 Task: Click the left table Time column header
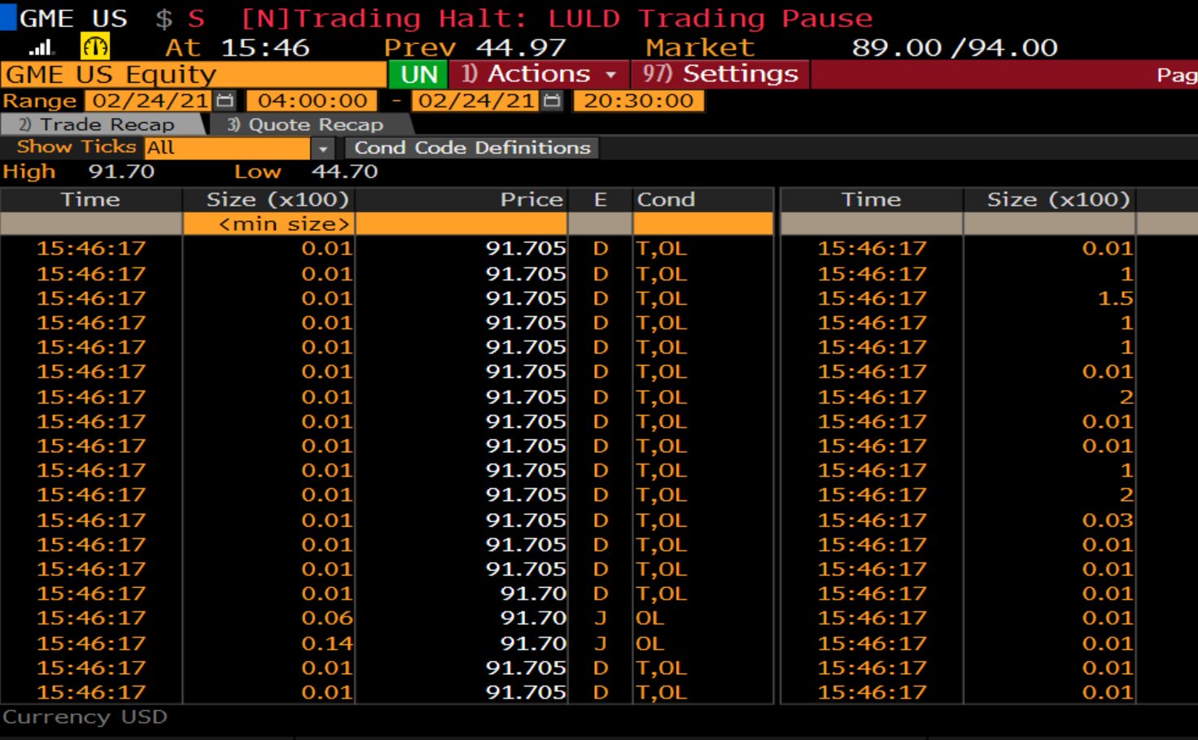91,200
